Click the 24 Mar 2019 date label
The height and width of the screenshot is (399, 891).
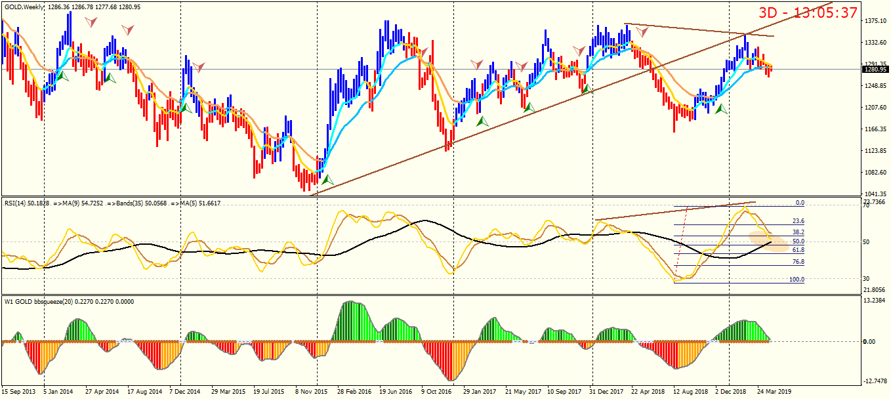tap(774, 391)
